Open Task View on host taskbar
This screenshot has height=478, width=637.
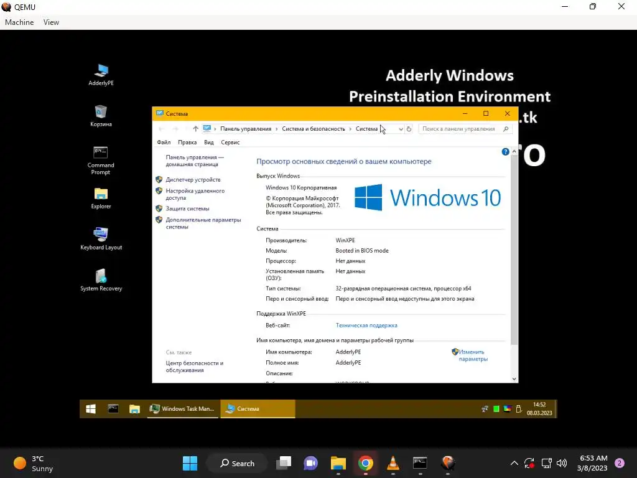[284, 463]
